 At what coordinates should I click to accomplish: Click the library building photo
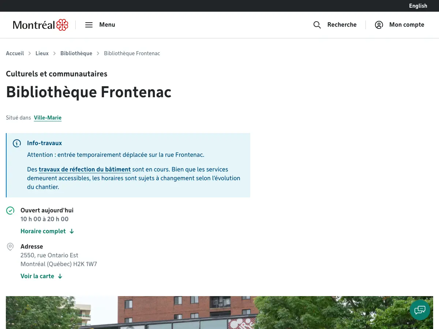click(219, 313)
